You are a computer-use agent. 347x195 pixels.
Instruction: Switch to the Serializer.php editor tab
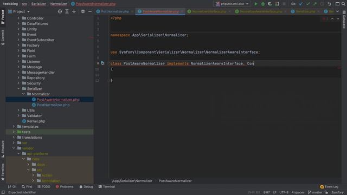tap(305, 11)
